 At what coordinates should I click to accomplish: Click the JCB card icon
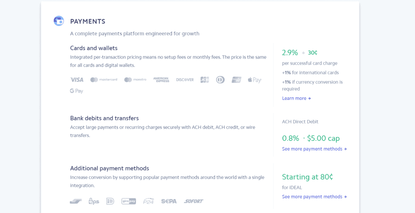205,80
